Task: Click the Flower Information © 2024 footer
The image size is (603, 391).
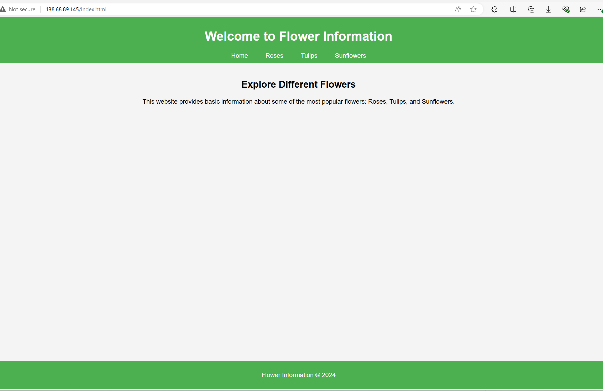Action: pos(298,375)
